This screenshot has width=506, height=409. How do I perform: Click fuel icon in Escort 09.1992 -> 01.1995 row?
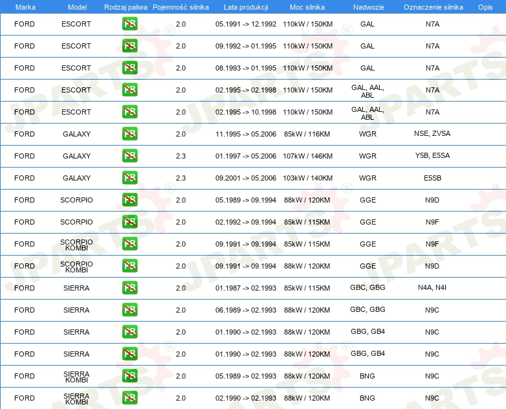tap(129, 46)
